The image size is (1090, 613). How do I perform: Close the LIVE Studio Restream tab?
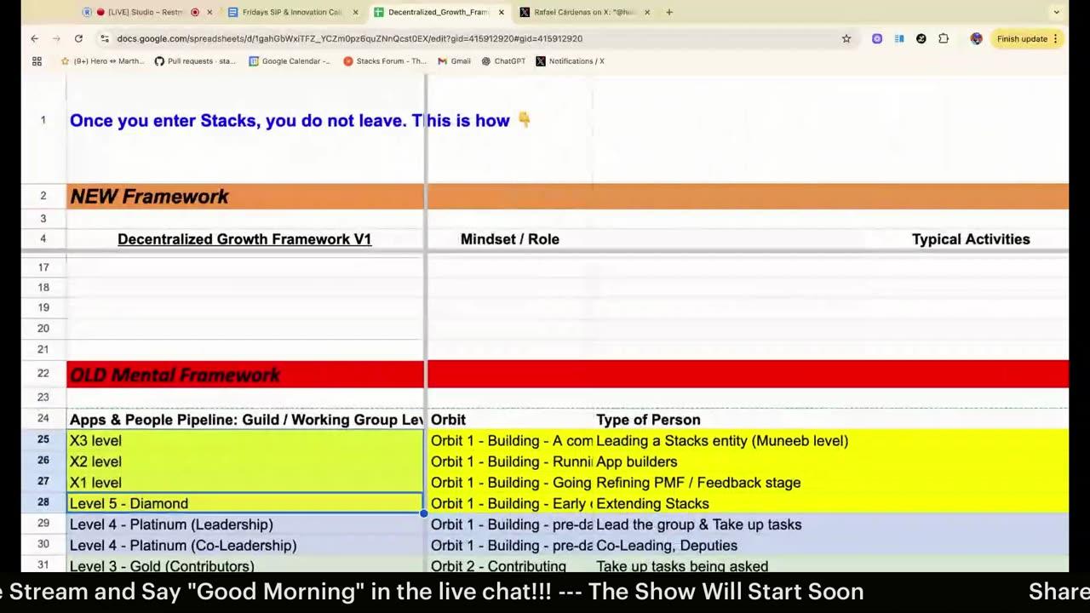209,12
